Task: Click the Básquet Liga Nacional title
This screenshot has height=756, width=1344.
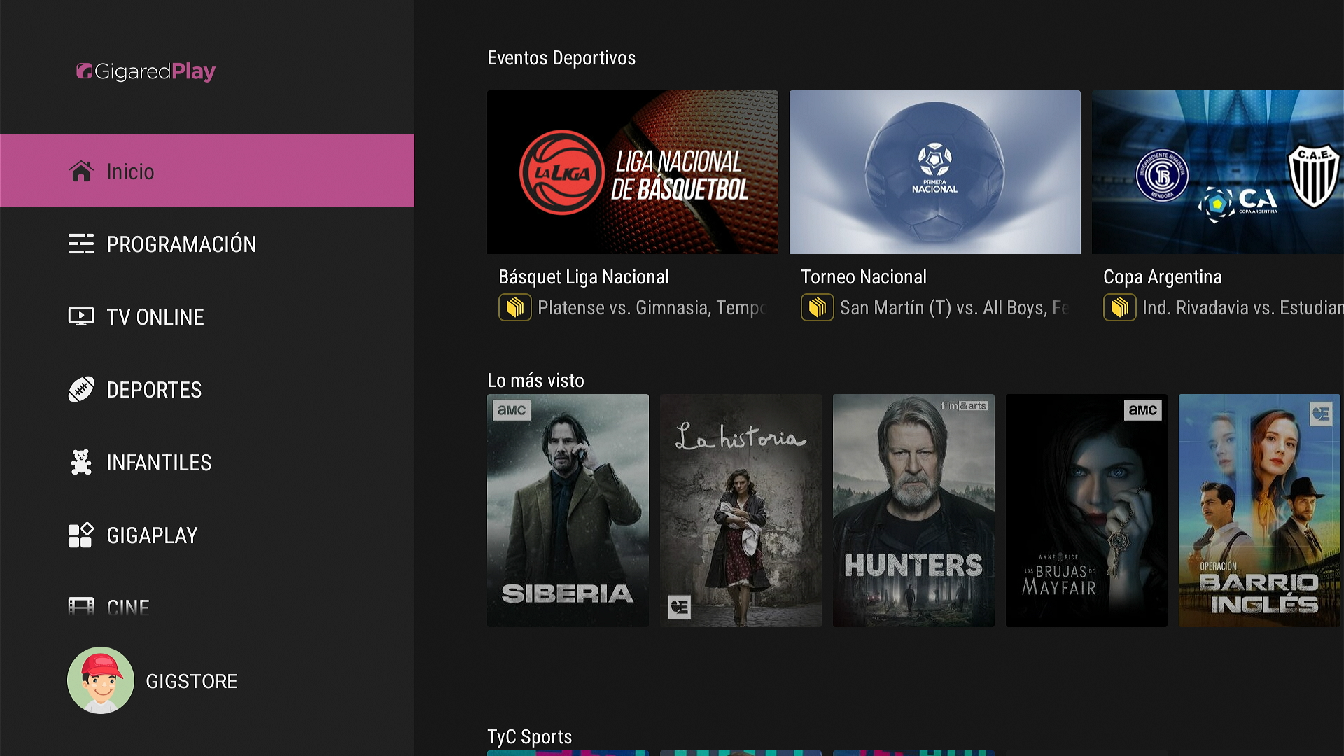Action: pyautogui.click(x=584, y=277)
